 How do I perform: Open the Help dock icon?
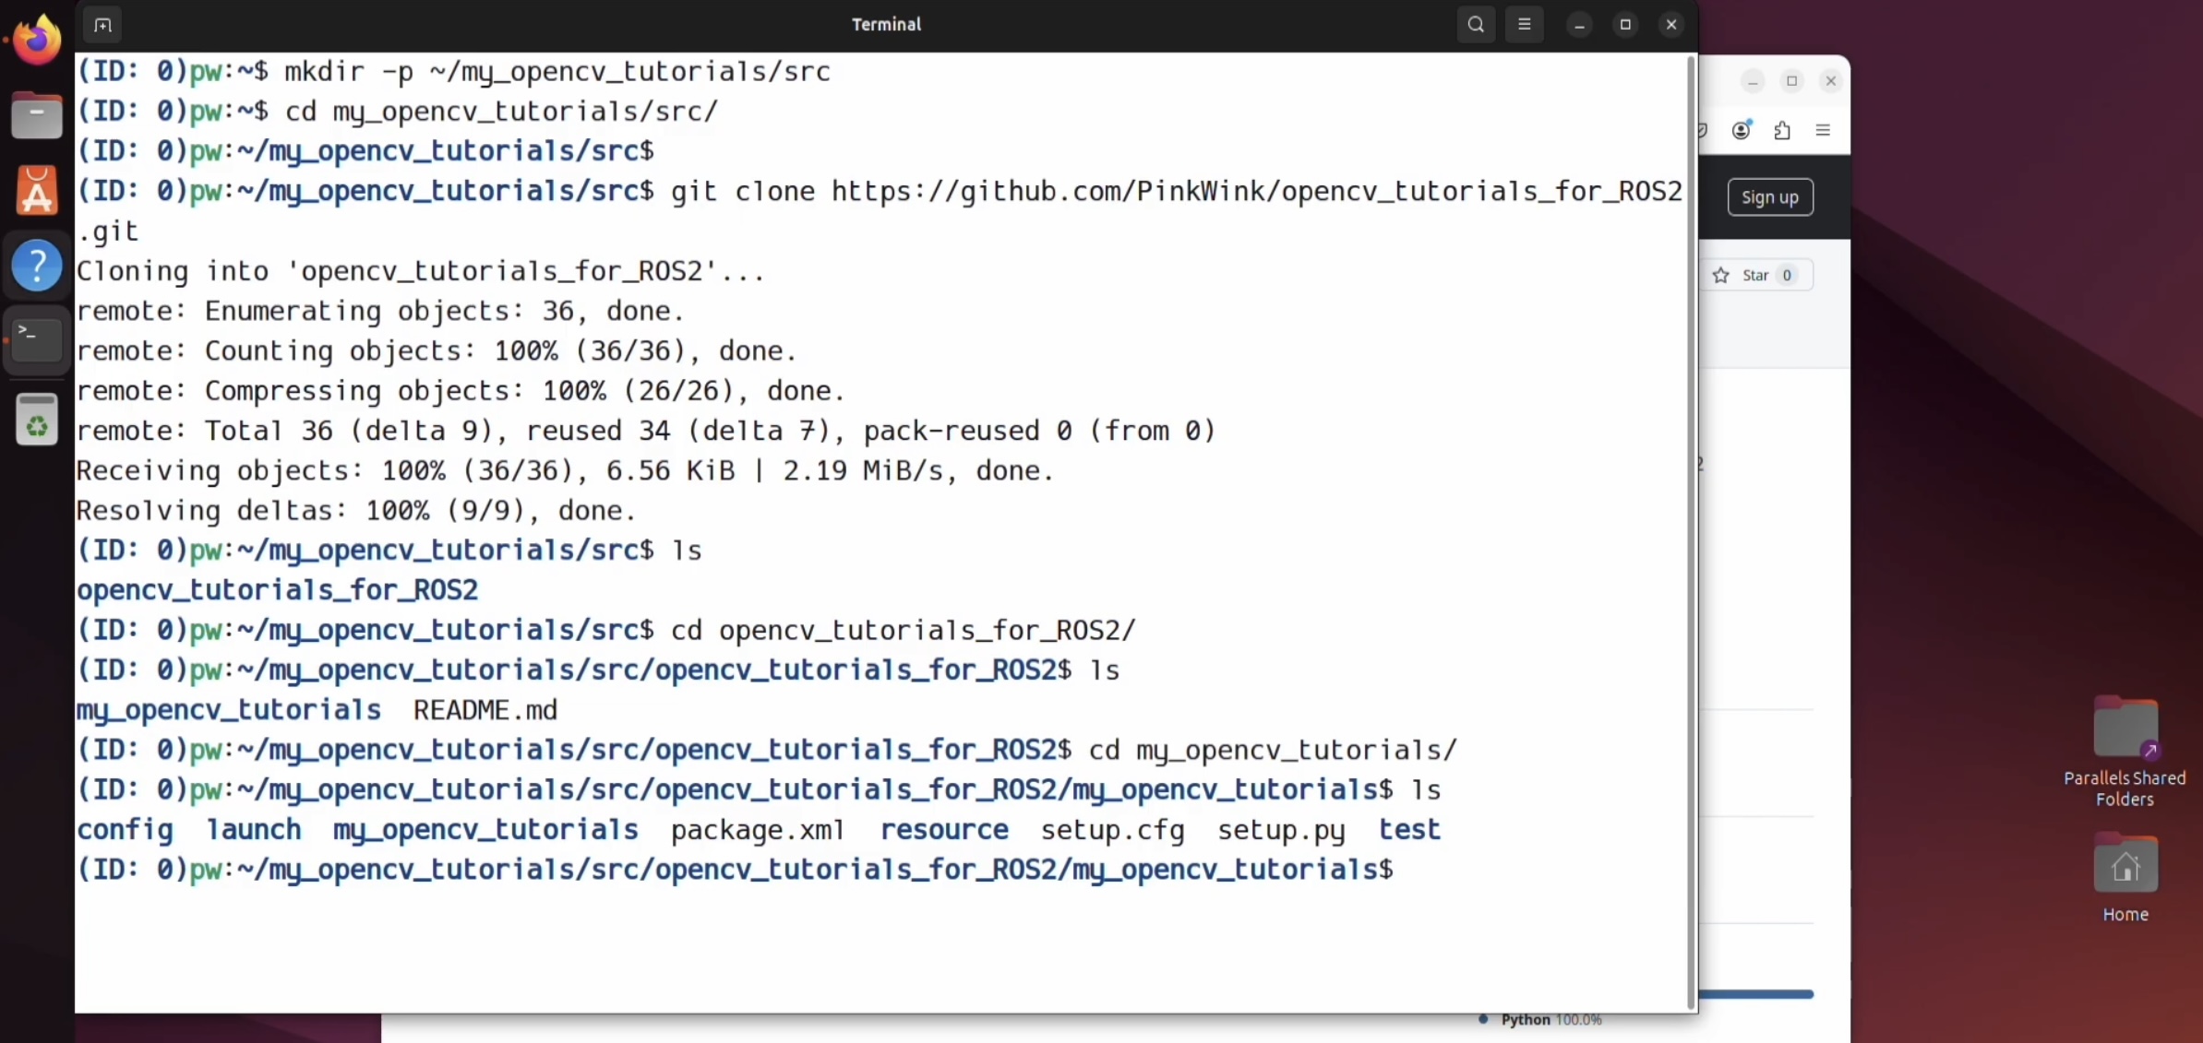point(37,267)
